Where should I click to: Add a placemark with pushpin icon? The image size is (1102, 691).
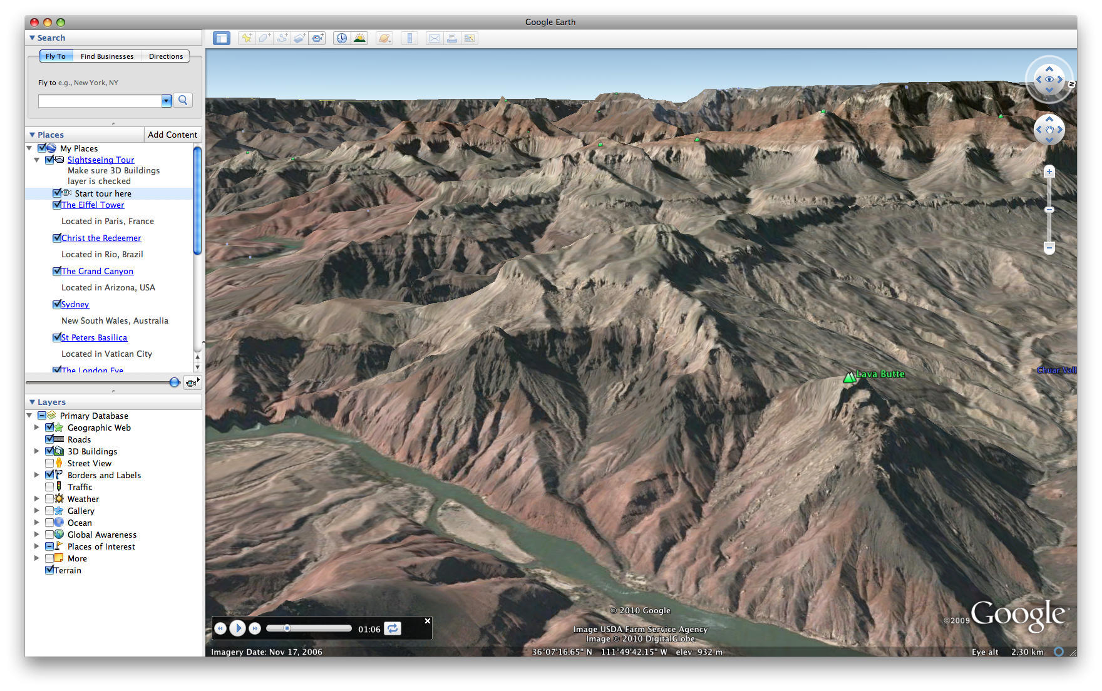[247, 38]
